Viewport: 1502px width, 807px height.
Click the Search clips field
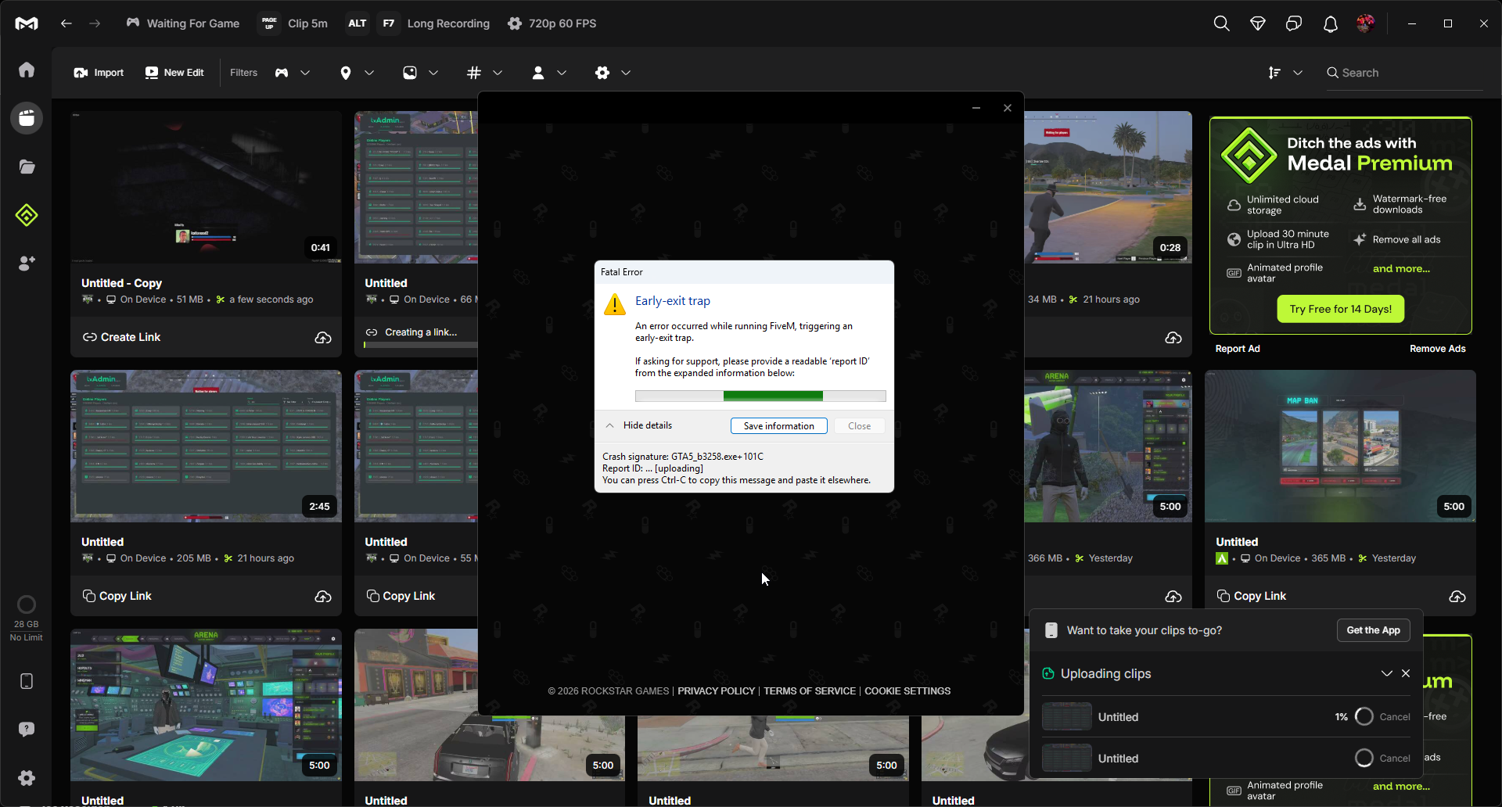pos(1404,73)
